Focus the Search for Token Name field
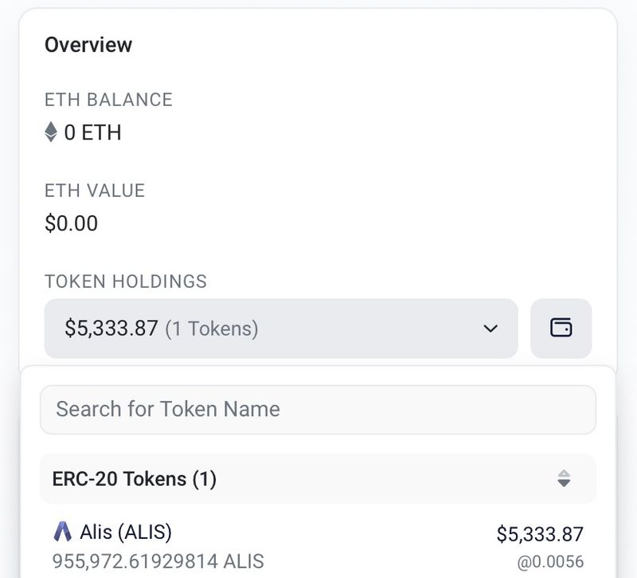This screenshot has height=578, width=637. click(318, 410)
